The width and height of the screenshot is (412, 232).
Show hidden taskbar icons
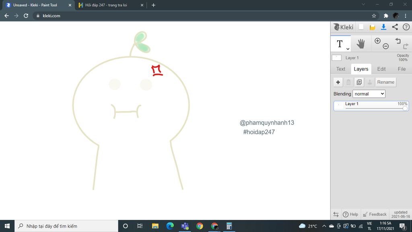pyautogui.click(x=324, y=226)
